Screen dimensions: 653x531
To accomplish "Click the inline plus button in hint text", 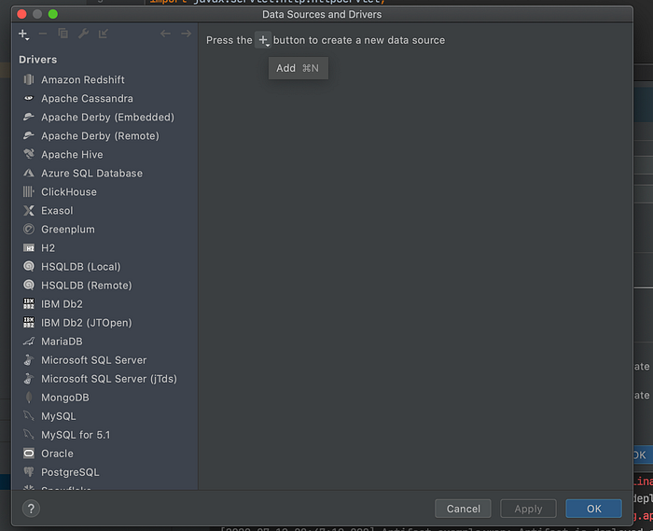I will point(263,40).
